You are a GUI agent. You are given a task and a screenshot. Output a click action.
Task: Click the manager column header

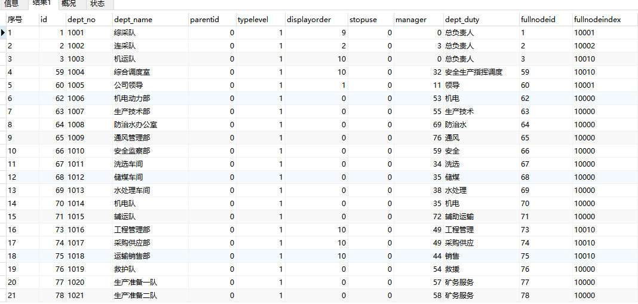[x=419, y=20]
